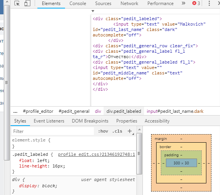
Task: Add a new style rule with the plus icon
Action: coord(130,131)
